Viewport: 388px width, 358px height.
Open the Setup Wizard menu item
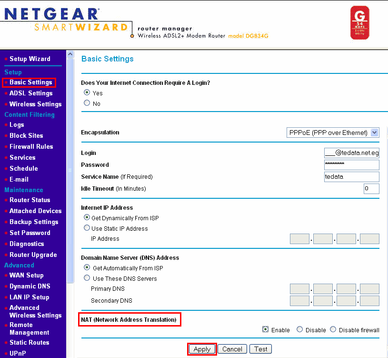click(30, 59)
